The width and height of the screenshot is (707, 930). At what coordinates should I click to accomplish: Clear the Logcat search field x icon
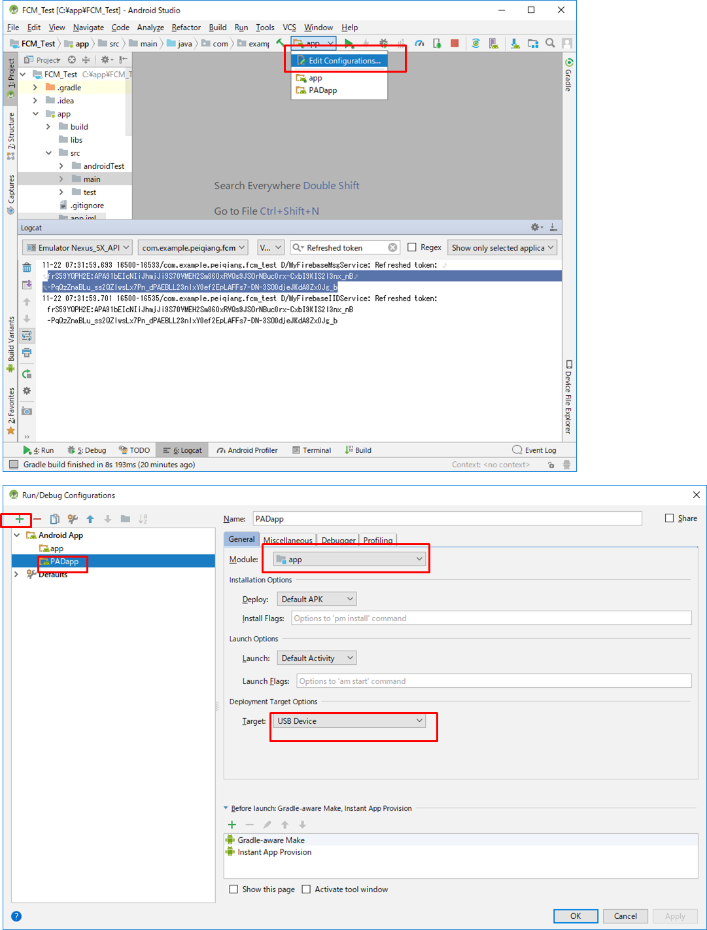click(x=392, y=247)
